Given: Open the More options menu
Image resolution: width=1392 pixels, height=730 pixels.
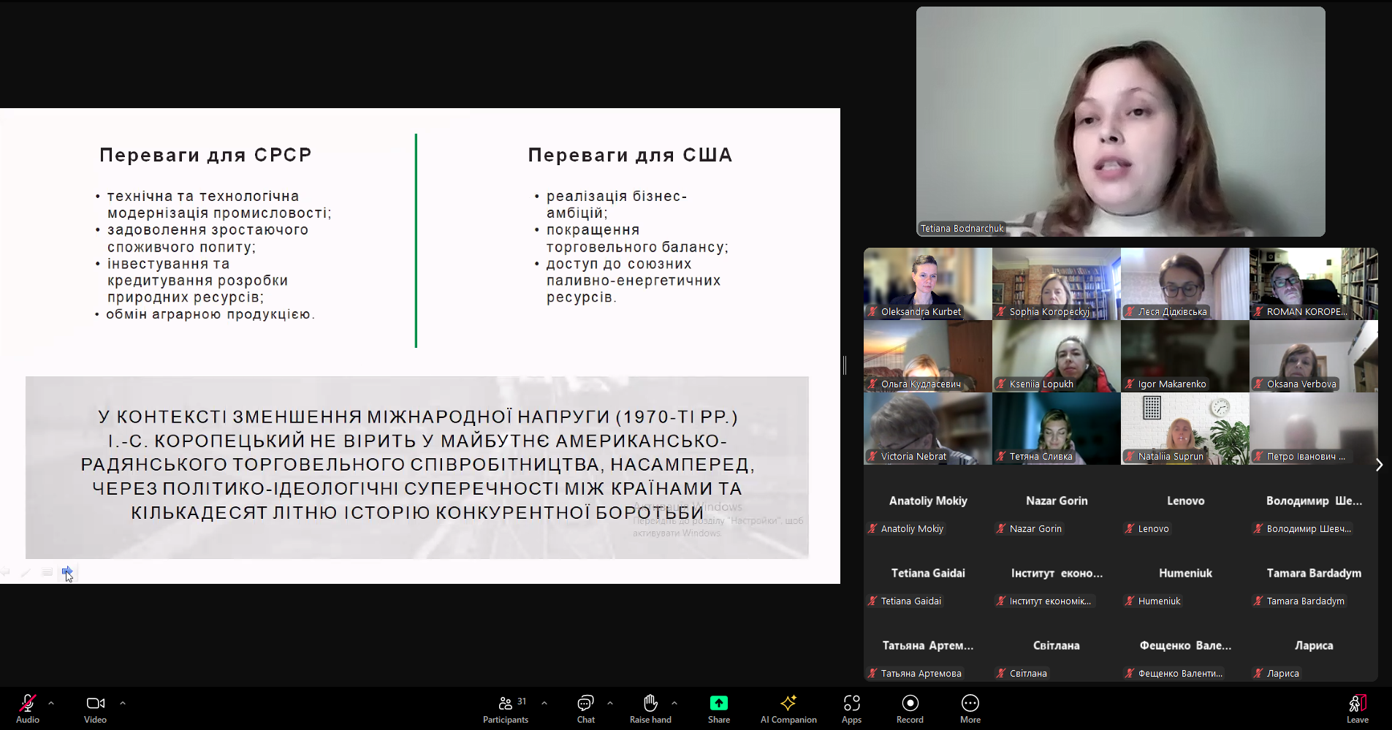Looking at the screenshot, I should [970, 703].
